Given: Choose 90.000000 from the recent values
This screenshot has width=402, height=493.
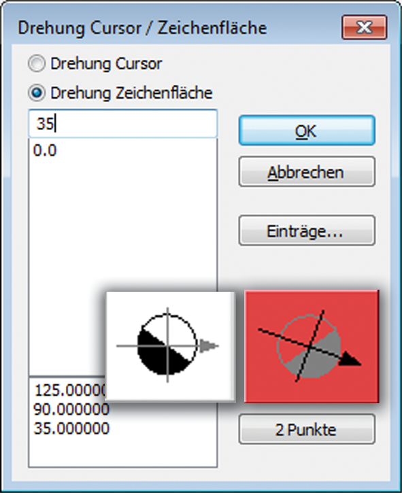Looking at the screenshot, I should click(71, 409).
